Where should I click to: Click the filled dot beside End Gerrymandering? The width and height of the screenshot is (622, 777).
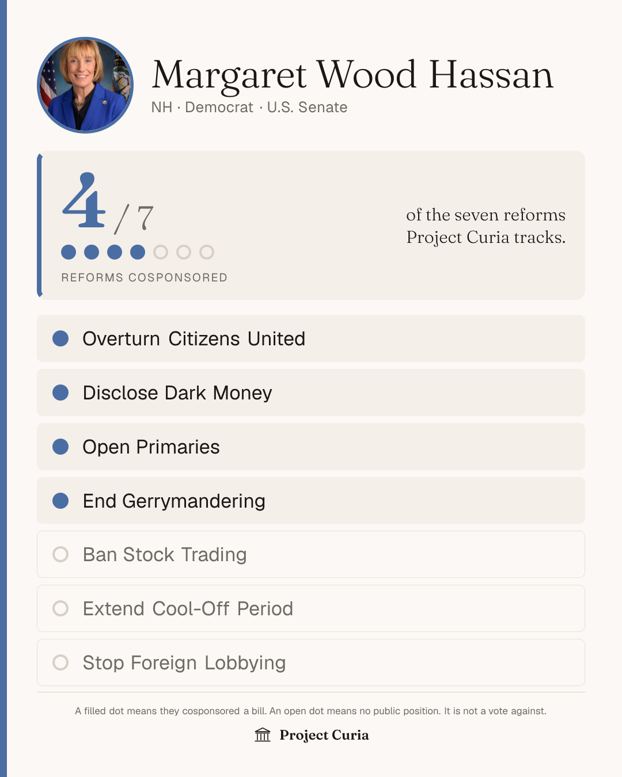click(x=60, y=501)
